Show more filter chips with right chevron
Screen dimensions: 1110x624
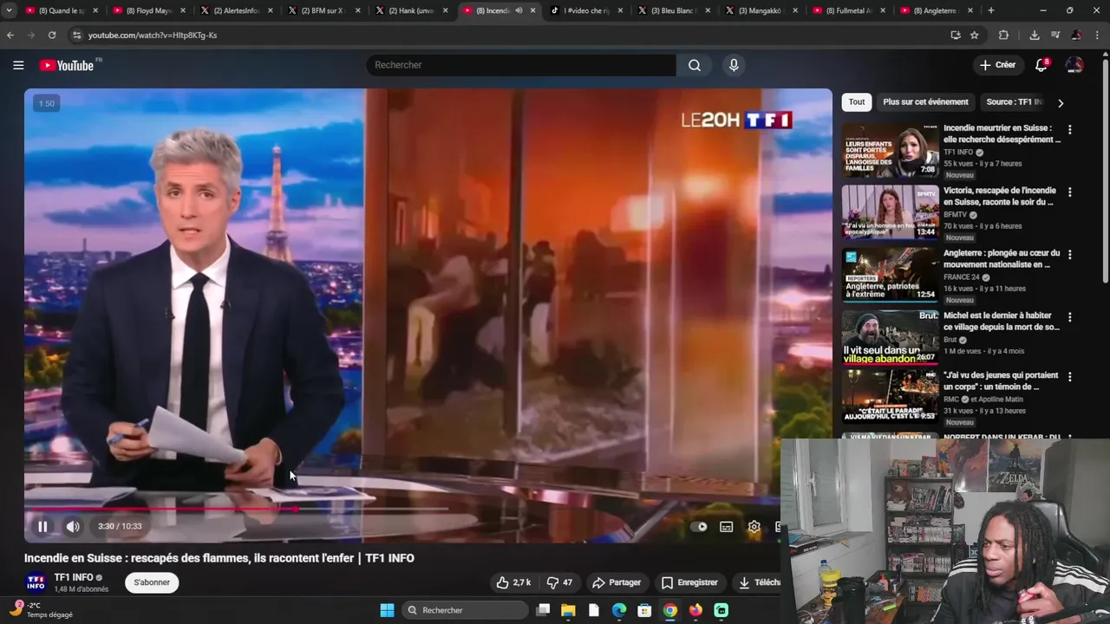coord(1060,103)
